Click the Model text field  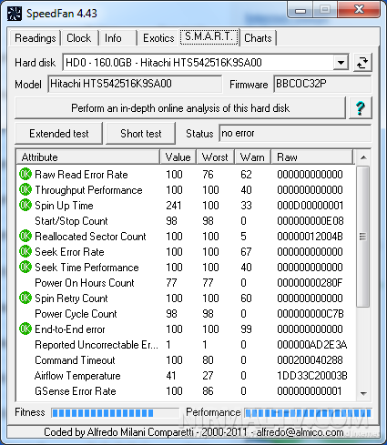(x=135, y=84)
